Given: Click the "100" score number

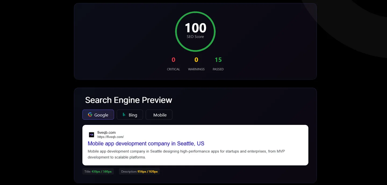Looking at the screenshot, I should [195, 28].
